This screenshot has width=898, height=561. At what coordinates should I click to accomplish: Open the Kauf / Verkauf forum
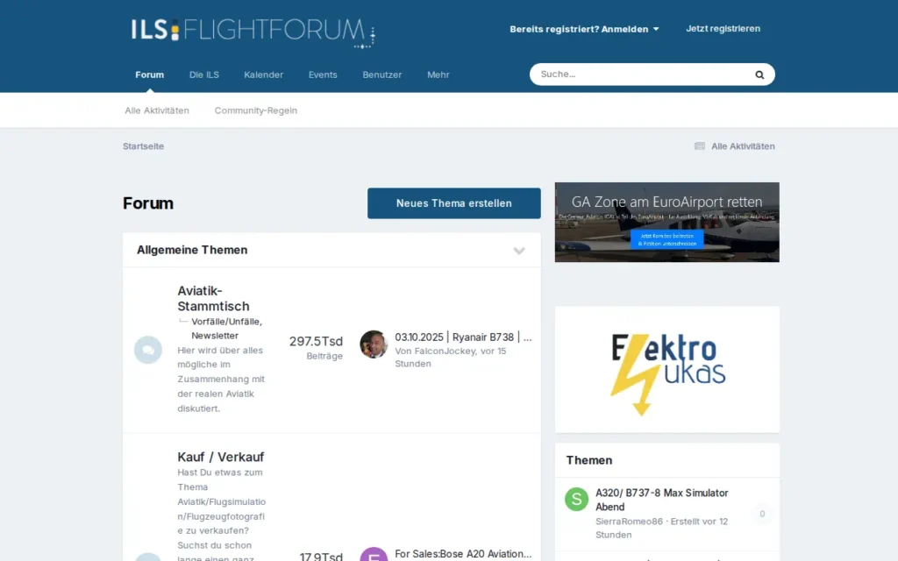coord(220,457)
